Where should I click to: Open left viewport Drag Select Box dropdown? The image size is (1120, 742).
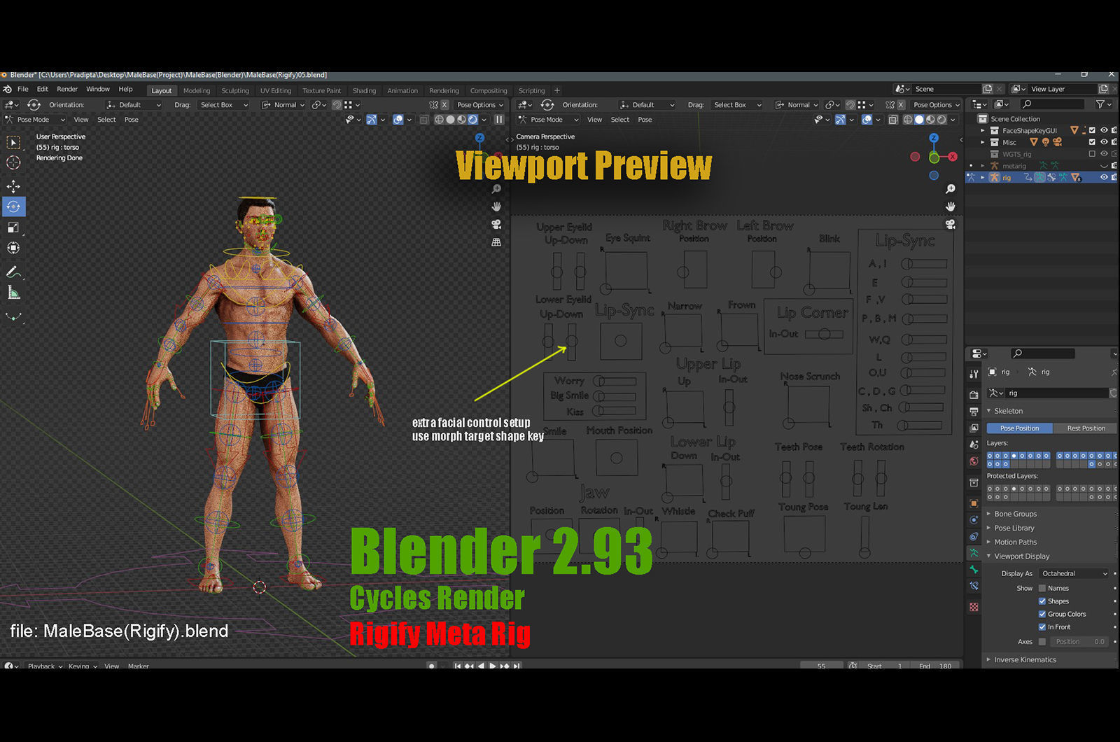(223, 105)
